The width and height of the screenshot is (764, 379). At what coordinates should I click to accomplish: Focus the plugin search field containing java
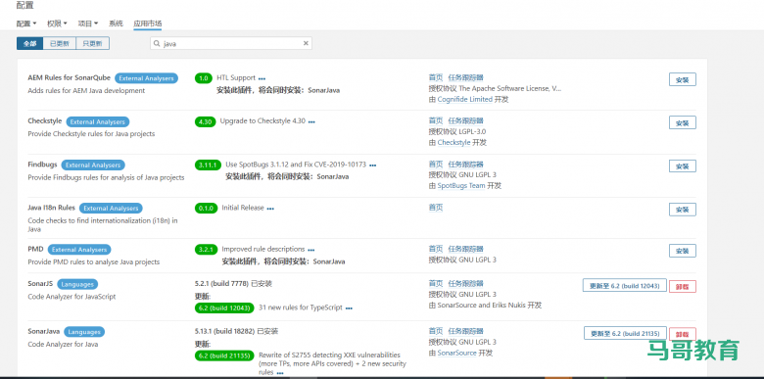click(x=230, y=43)
